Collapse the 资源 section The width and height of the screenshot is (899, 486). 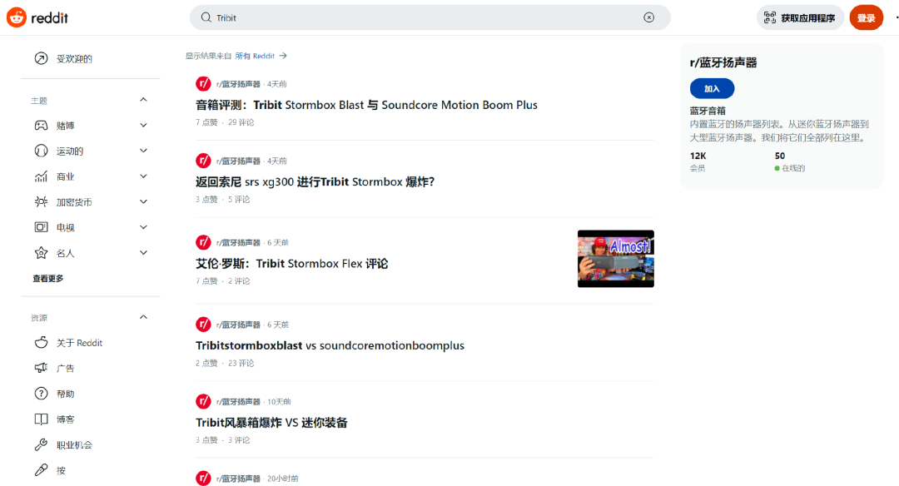143,317
